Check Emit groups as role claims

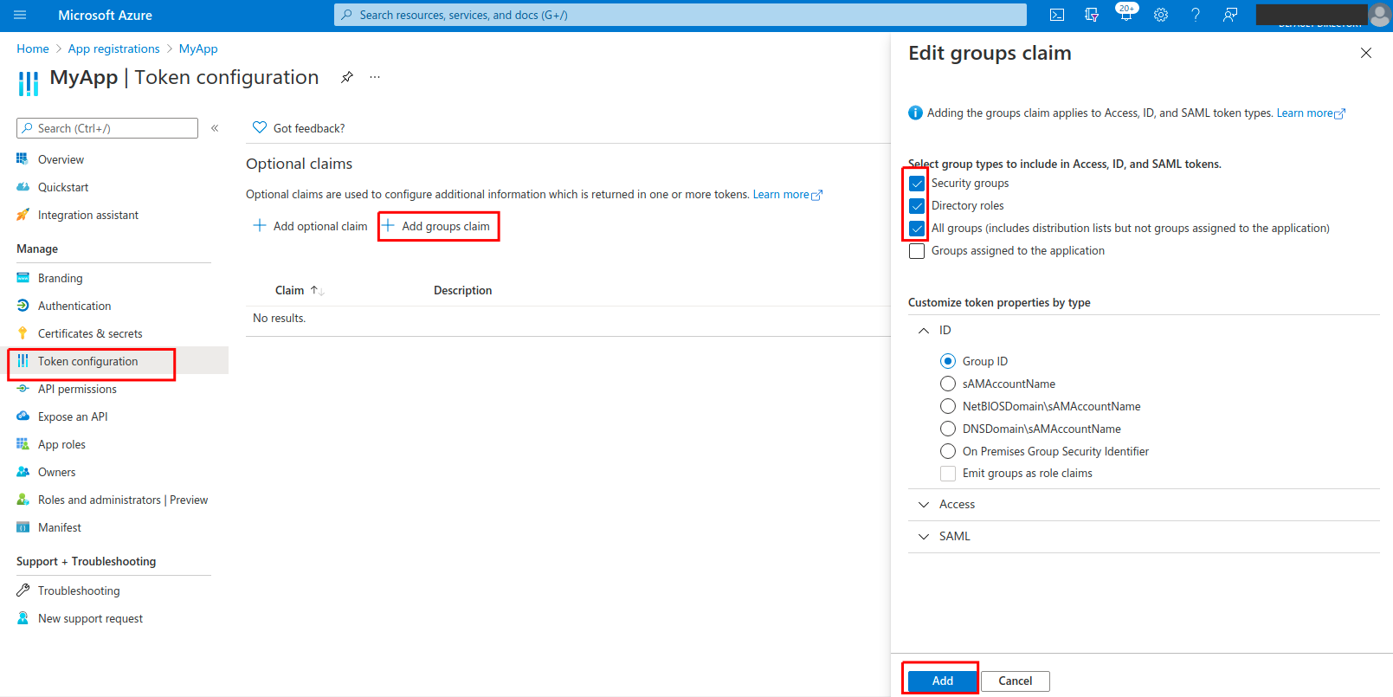948,474
